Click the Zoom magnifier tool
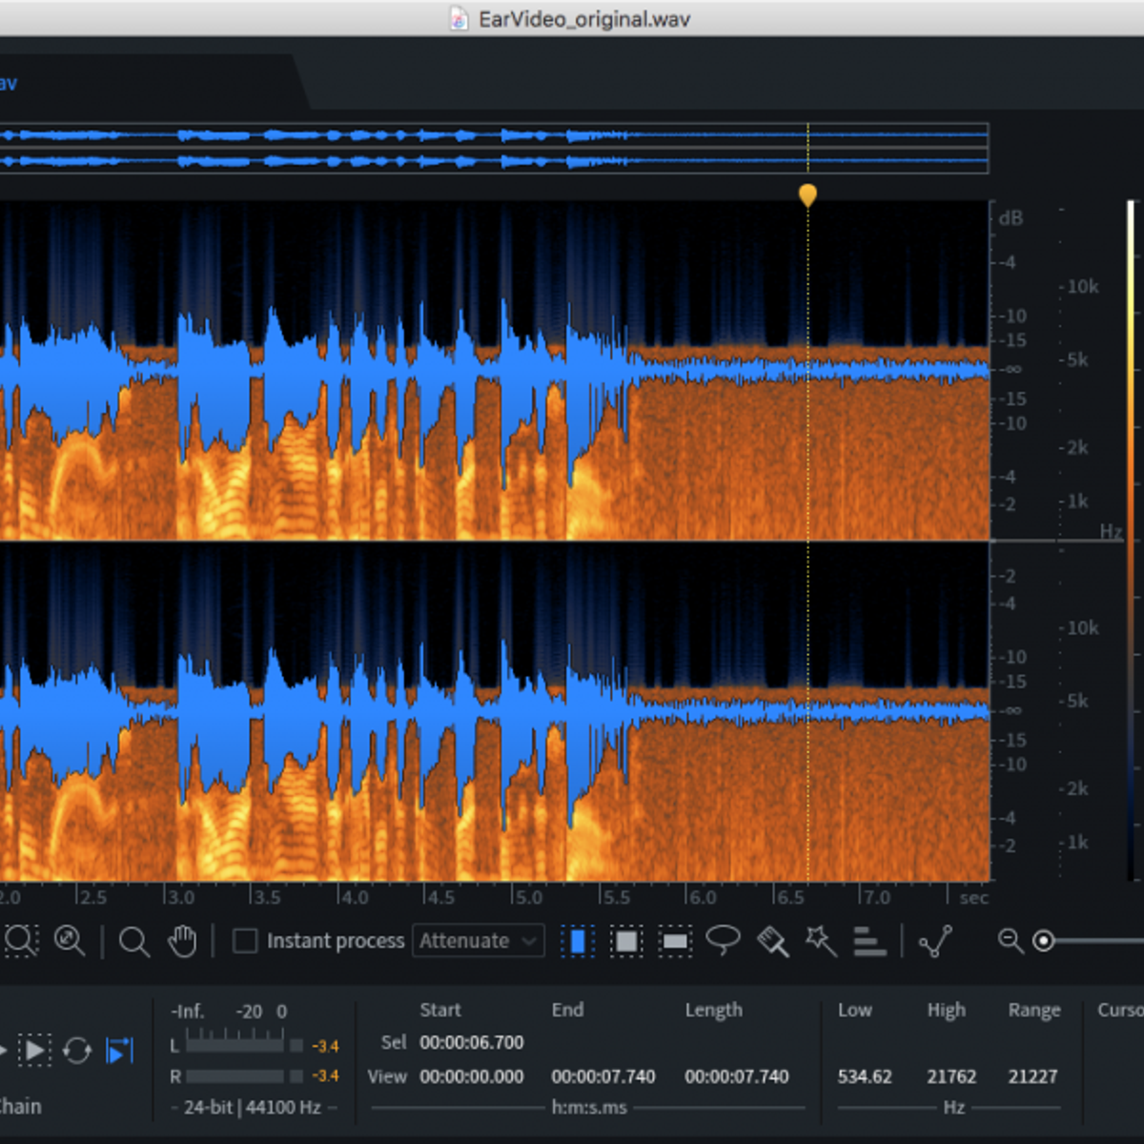The width and height of the screenshot is (1144, 1144). pyautogui.click(x=133, y=941)
